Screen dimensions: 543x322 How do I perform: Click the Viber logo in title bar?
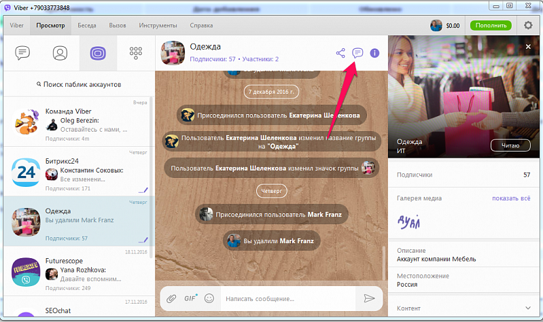pyautogui.click(x=7, y=7)
